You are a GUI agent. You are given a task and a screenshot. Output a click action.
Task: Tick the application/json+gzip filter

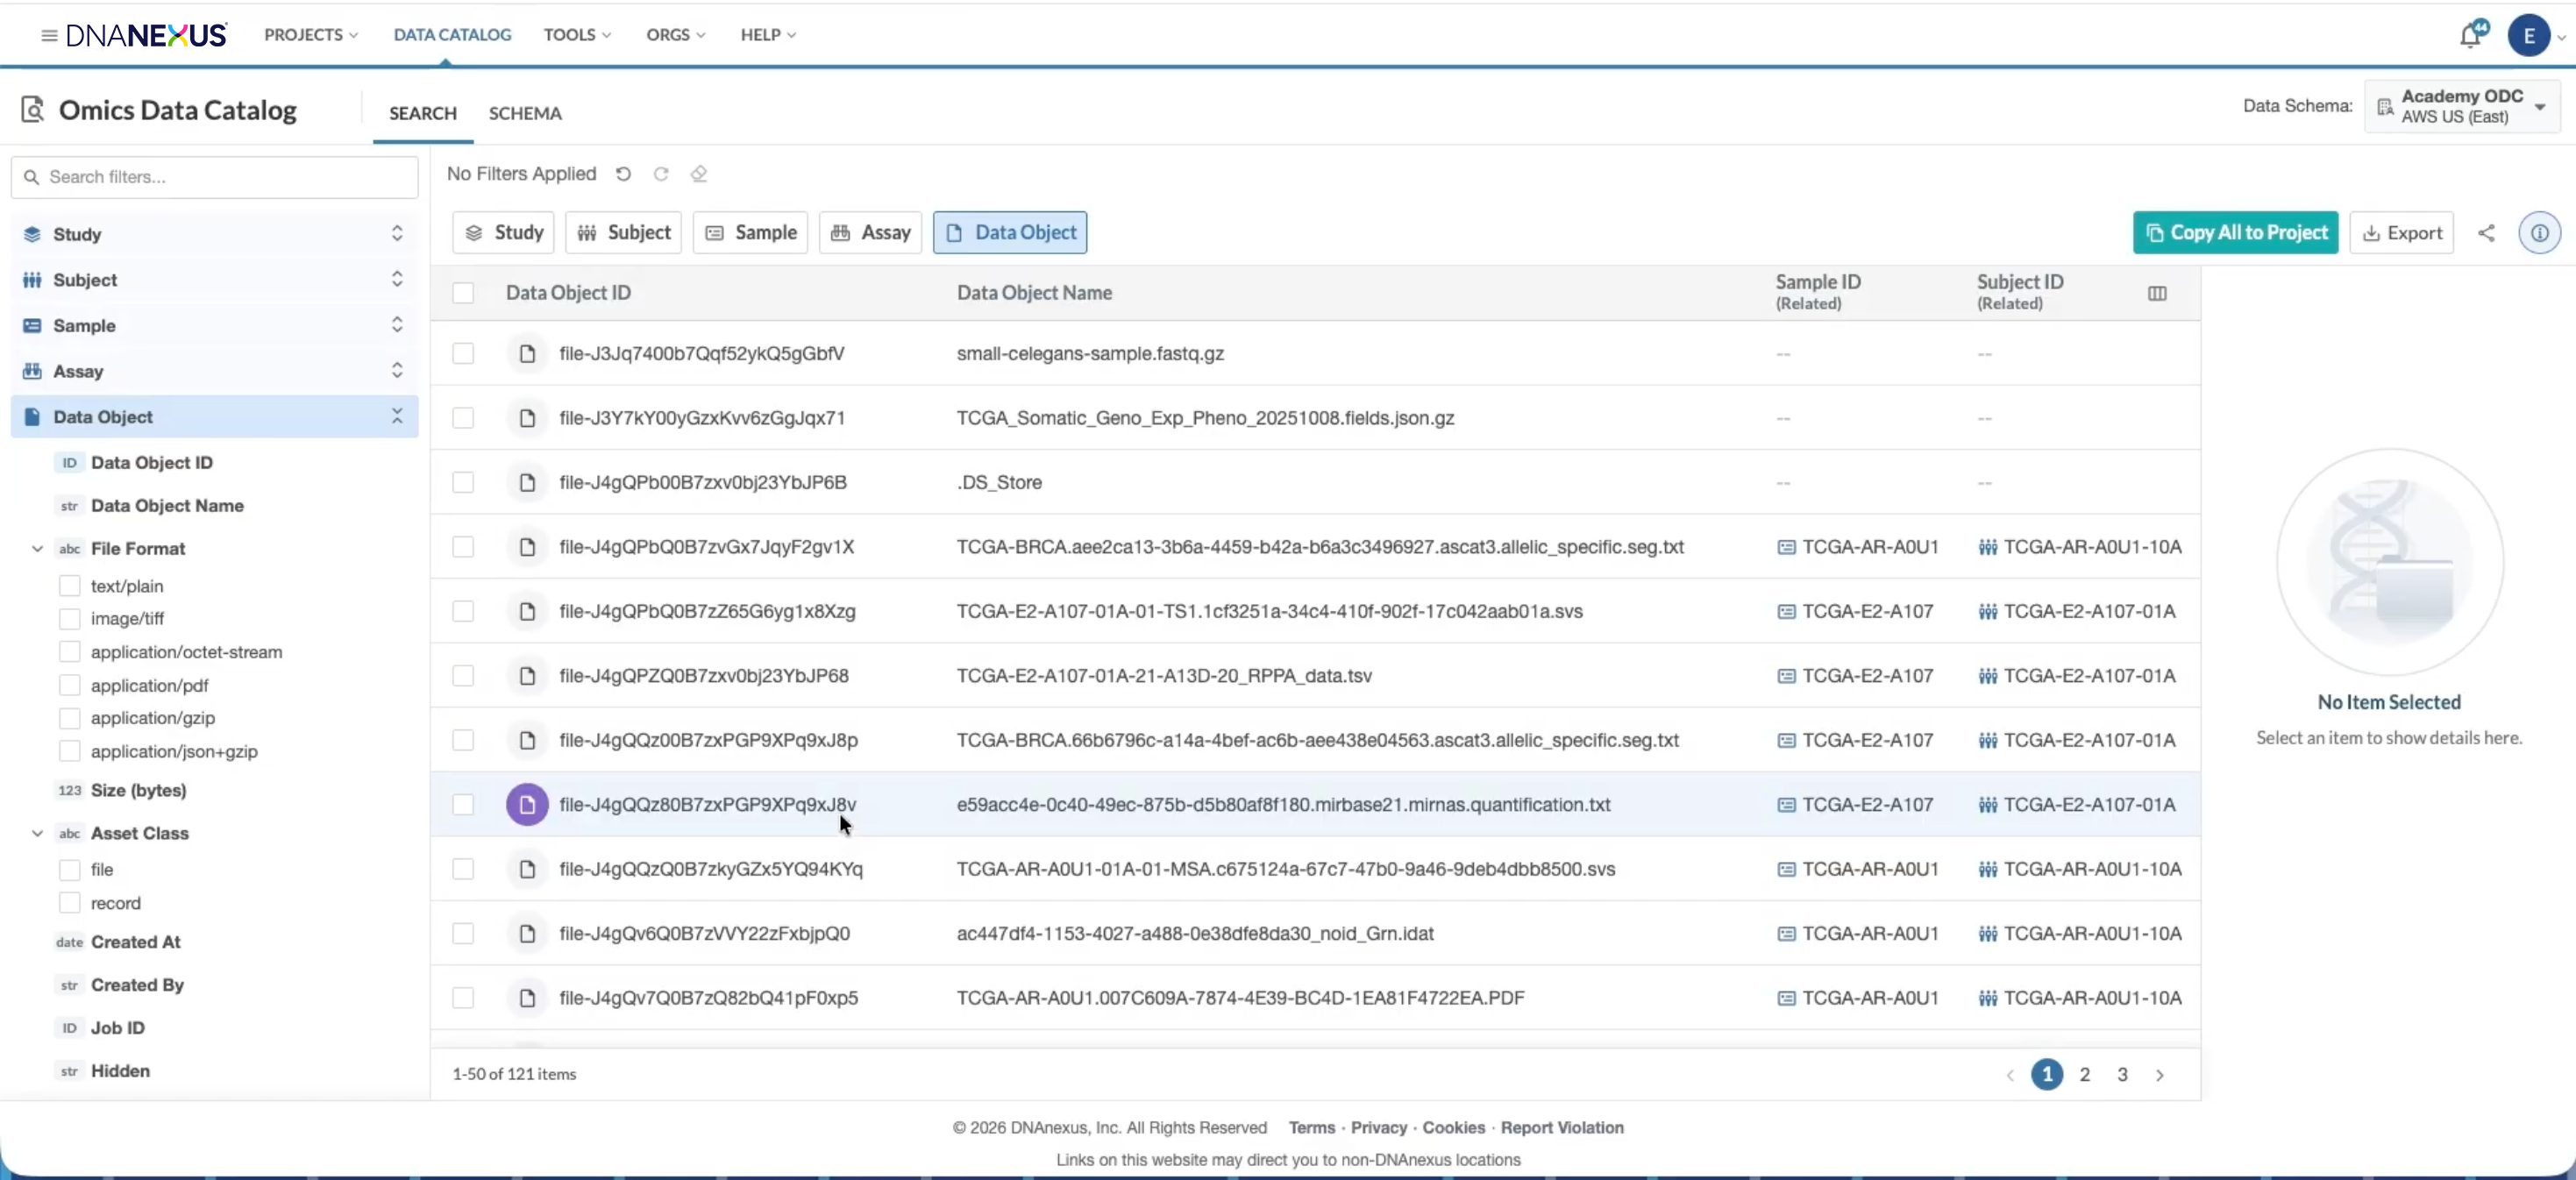click(x=70, y=752)
